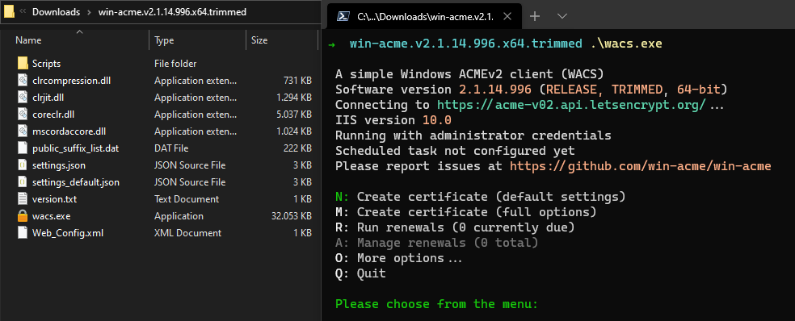Click the Scripts folder icon
Image resolution: width=795 pixels, height=321 pixels.
[23, 63]
